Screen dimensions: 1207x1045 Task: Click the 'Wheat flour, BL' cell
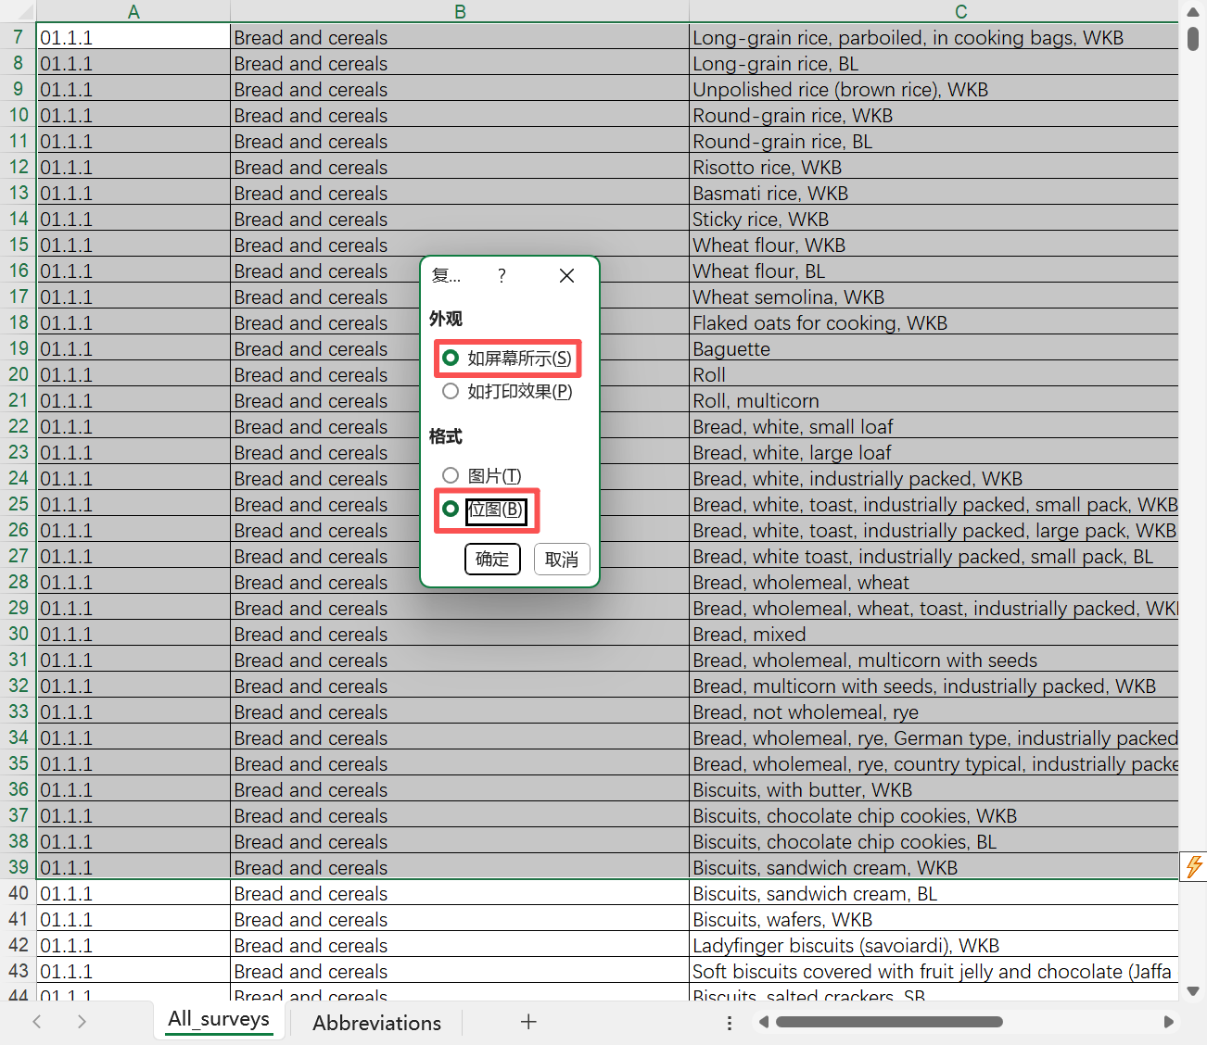pyautogui.click(x=934, y=271)
